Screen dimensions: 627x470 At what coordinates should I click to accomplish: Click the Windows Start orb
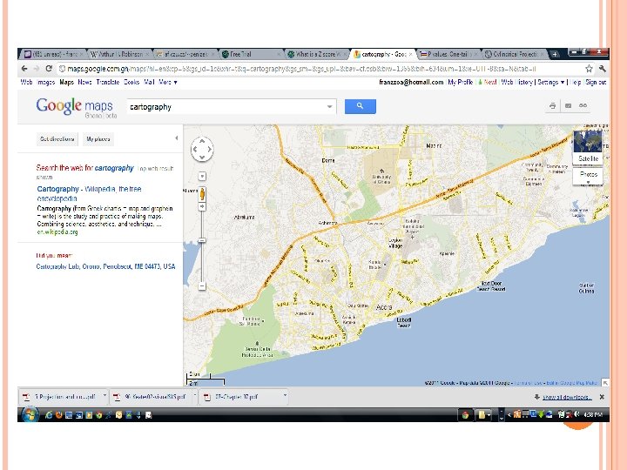[30, 415]
